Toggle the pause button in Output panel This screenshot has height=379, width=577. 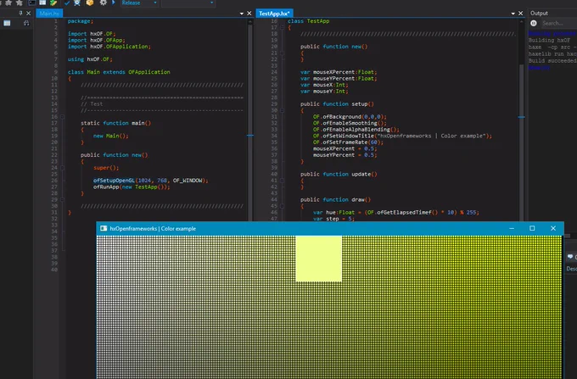tap(534, 23)
